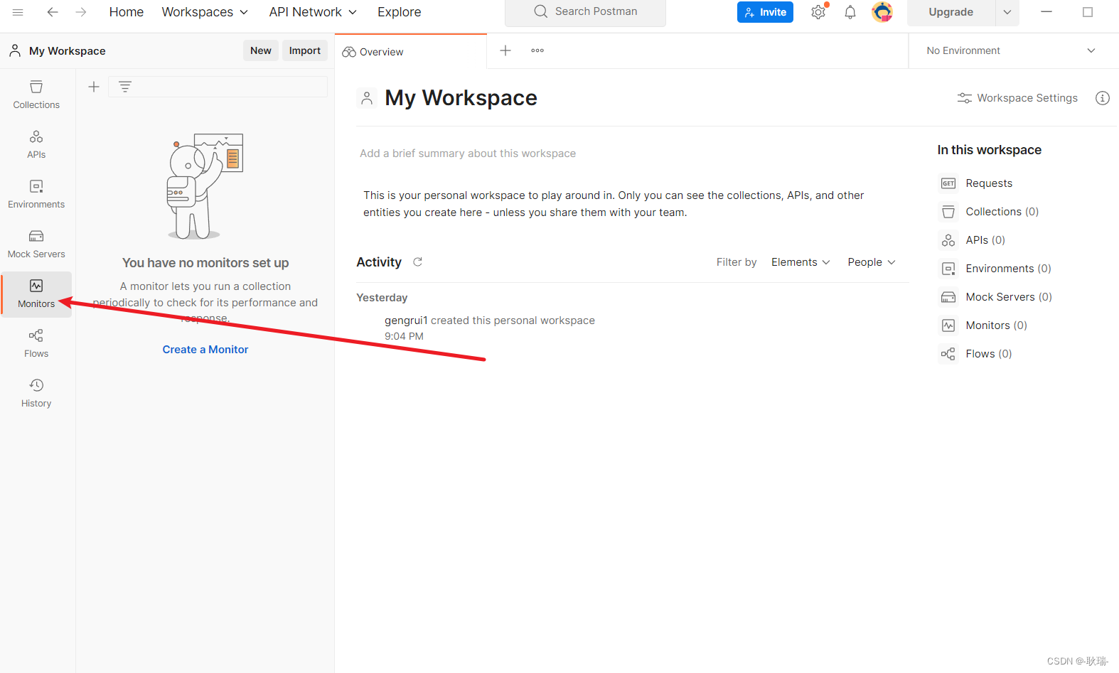Expand the Workspaces dropdown
This screenshot has width=1119, height=673.
(x=205, y=12)
